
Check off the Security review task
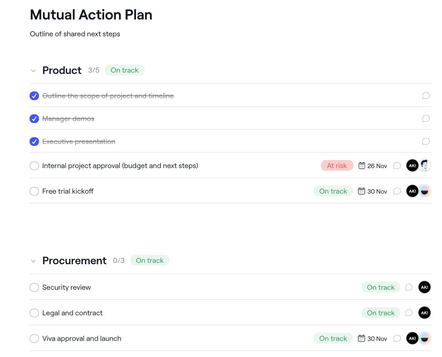(34, 287)
